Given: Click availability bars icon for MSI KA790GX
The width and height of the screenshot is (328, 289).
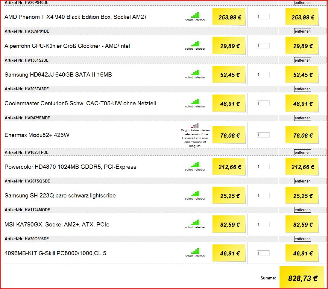Looking at the screenshot, I should pyautogui.click(x=195, y=222).
